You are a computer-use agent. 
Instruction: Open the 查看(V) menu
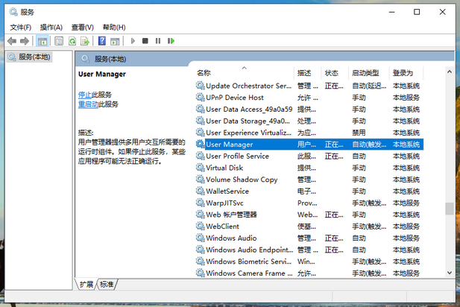83,28
